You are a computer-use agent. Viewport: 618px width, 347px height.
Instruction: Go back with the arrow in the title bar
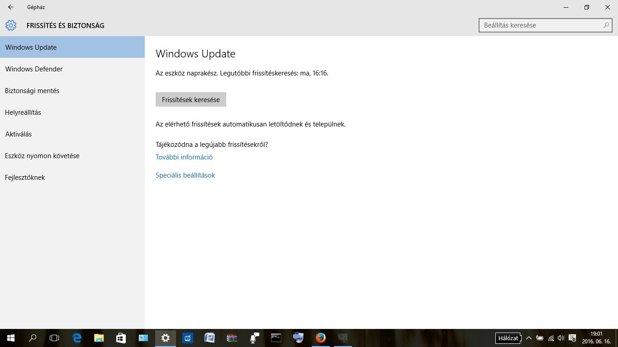click(11, 7)
